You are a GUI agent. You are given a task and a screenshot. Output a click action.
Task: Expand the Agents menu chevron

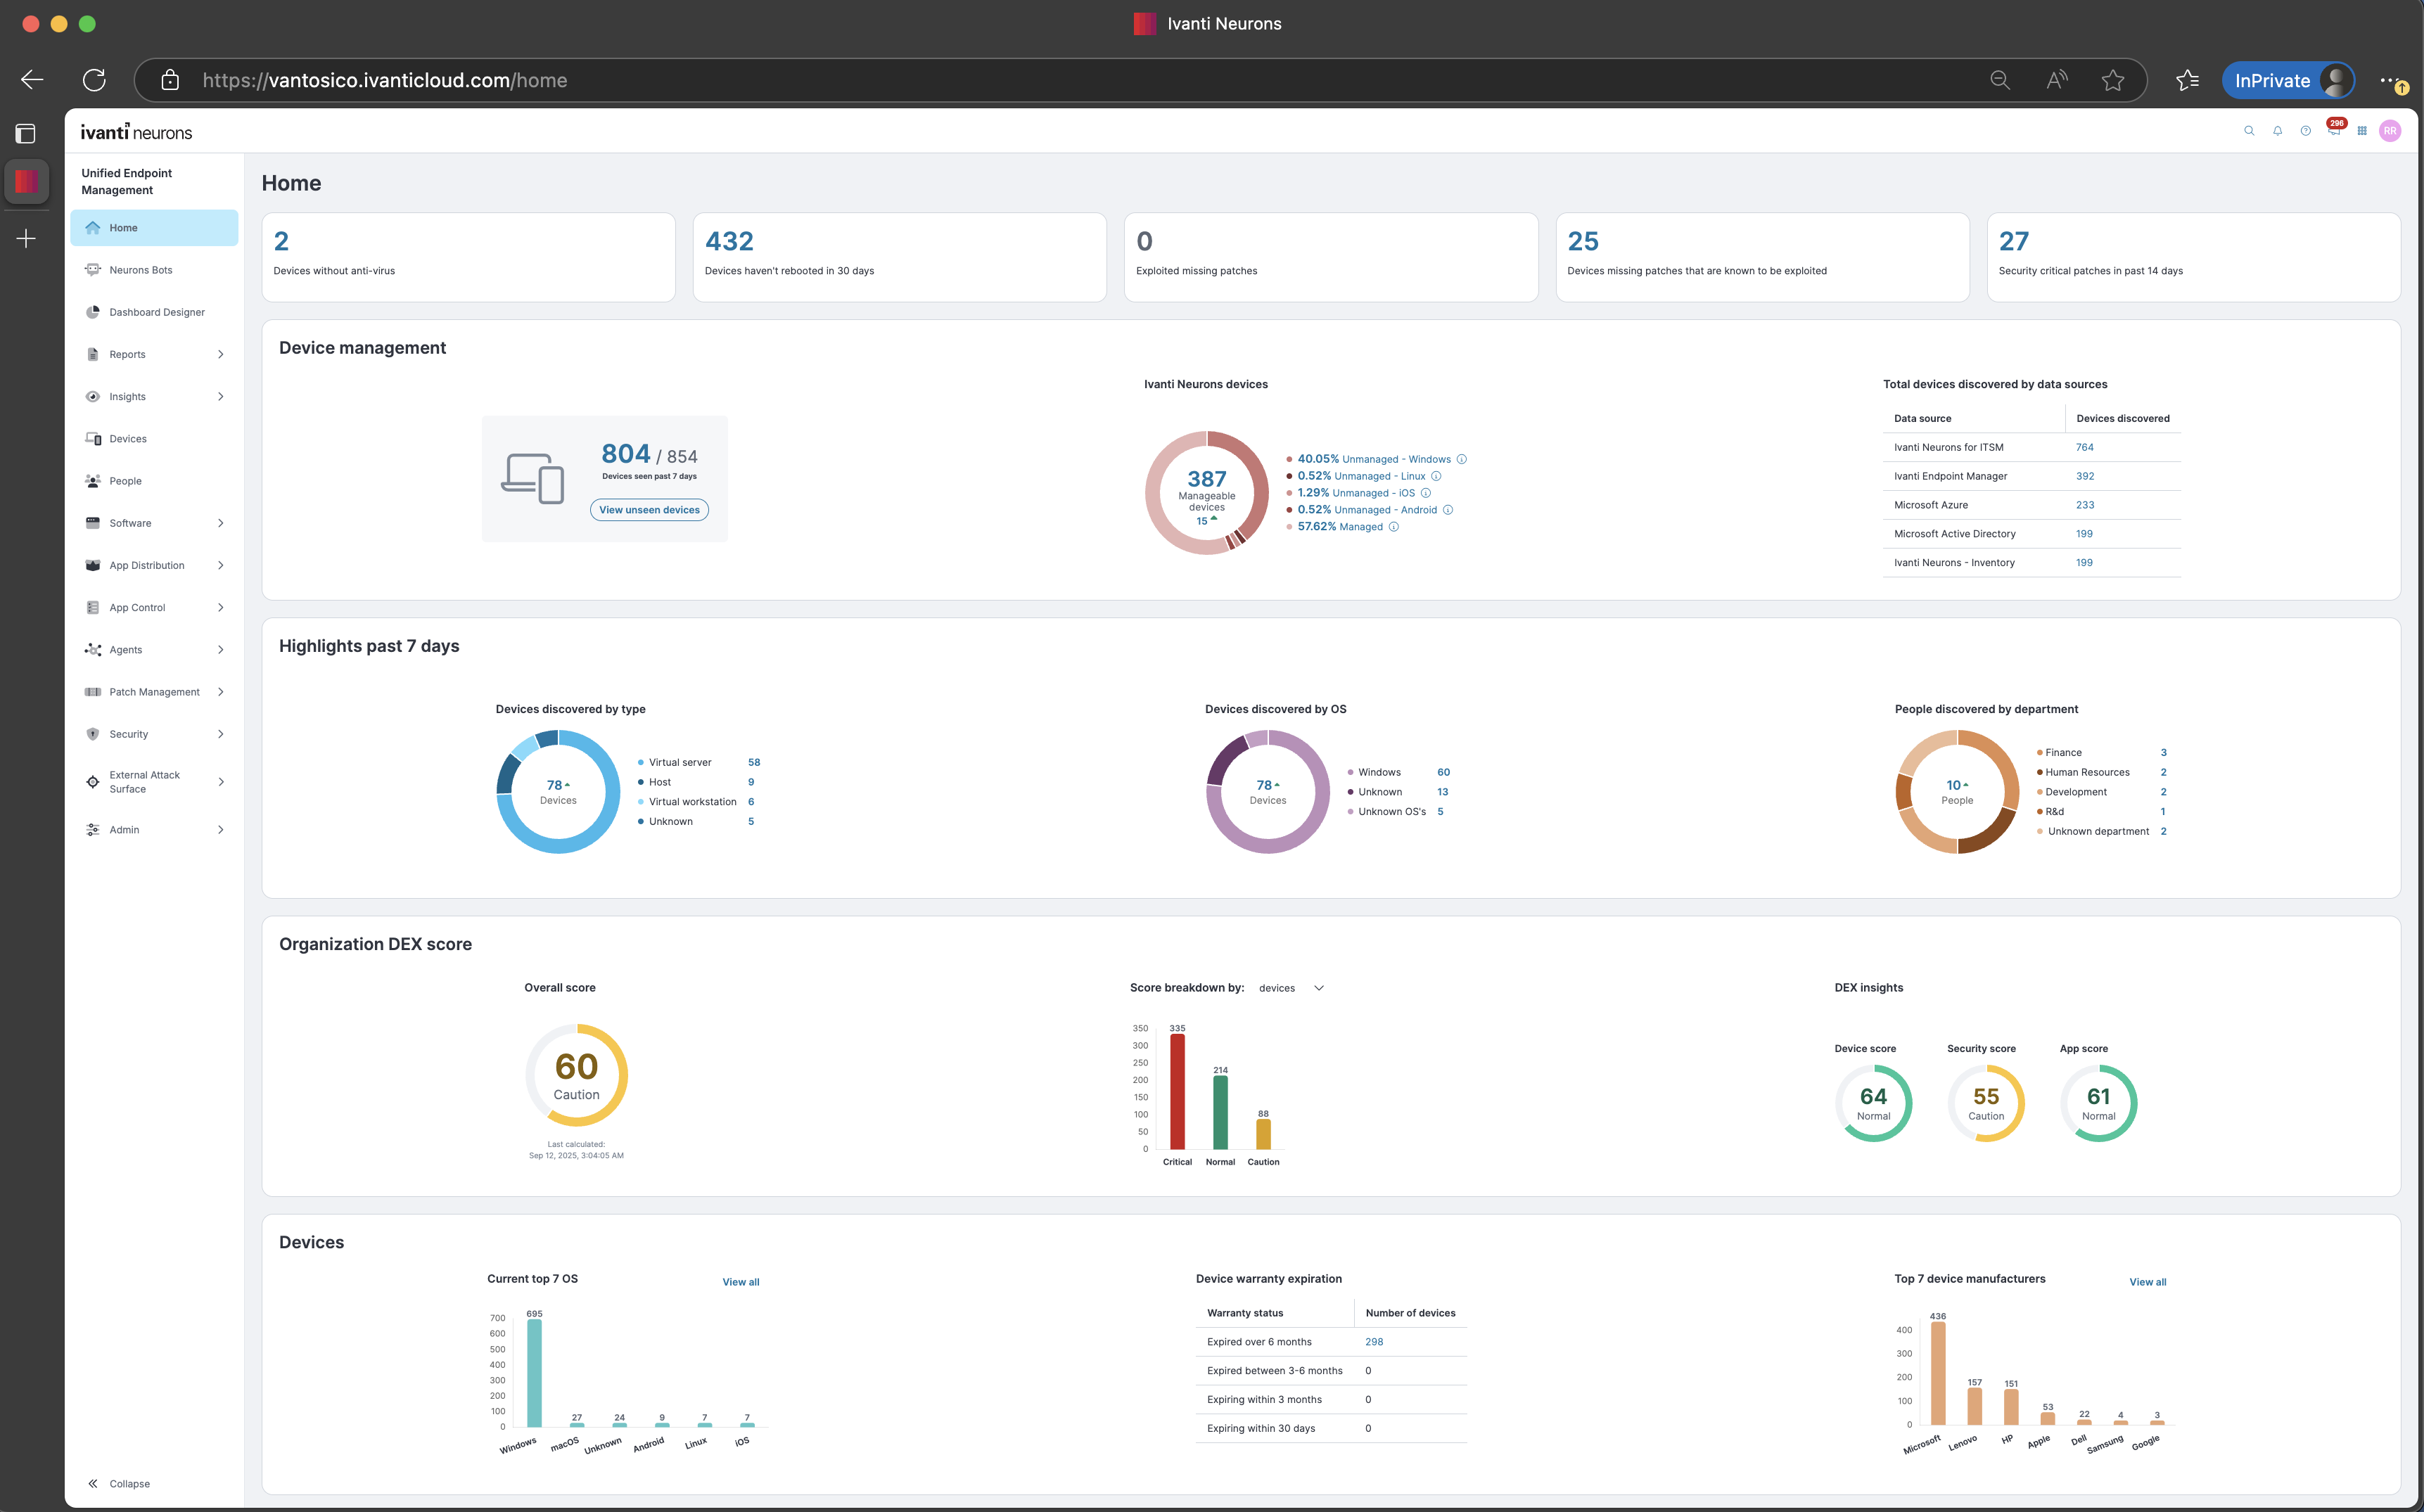[x=220, y=650]
